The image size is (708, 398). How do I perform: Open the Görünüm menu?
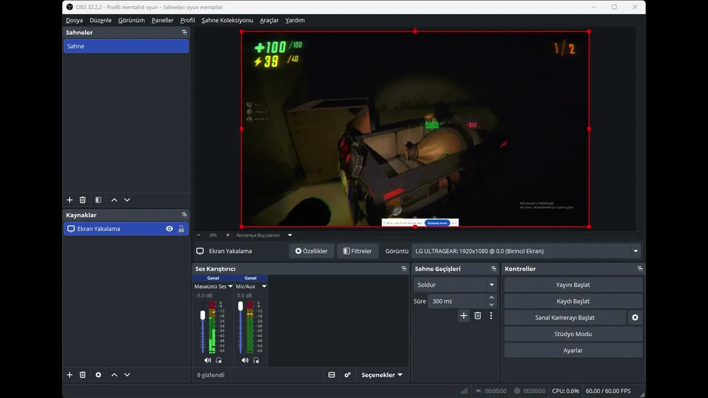(132, 20)
